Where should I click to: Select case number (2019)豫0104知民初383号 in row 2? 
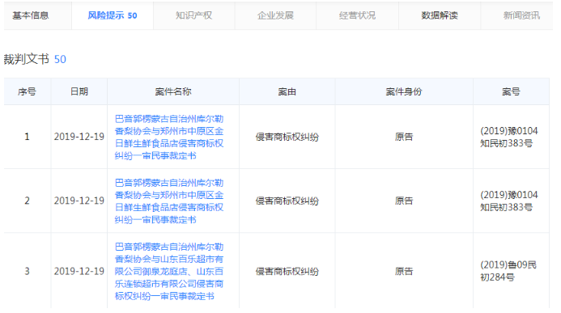point(508,201)
